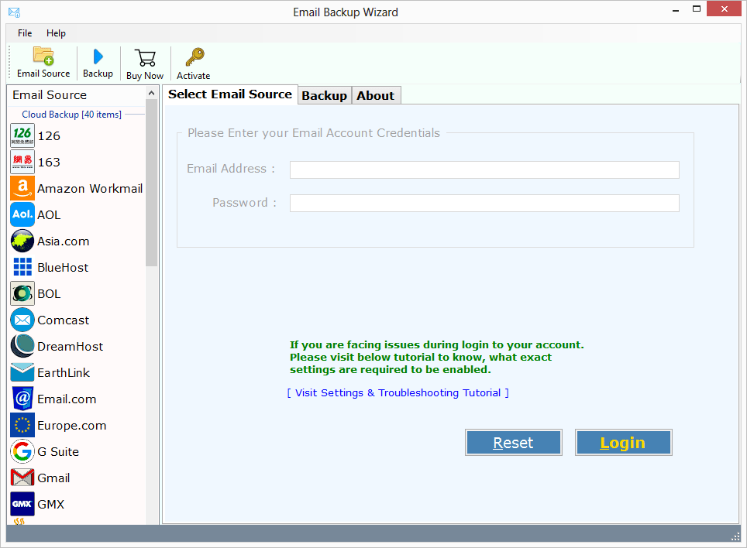The image size is (747, 548).
Task: Switch to the About tab
Action: (x=375, y=95)
